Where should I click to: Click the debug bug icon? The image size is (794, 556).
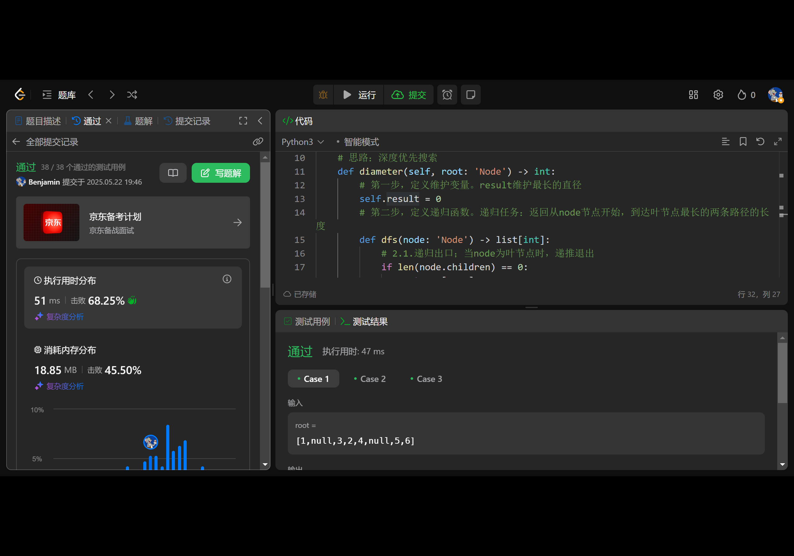click(323, 94)
